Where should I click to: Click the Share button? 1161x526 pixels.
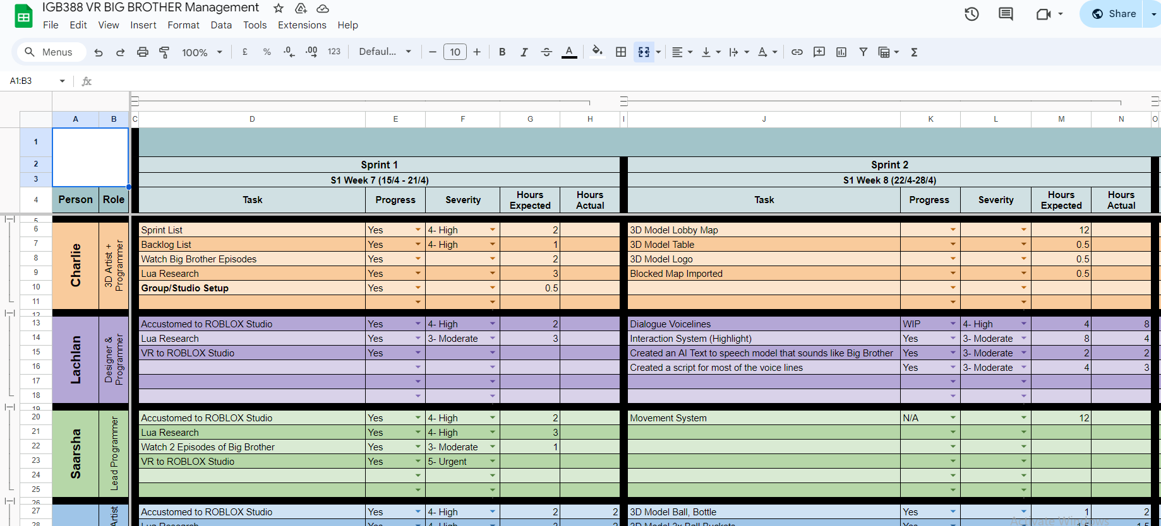pos(1114,14)
